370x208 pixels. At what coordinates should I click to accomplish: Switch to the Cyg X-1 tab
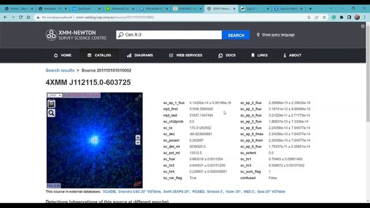click(x=255, y=9)
